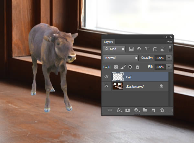Screen dimensions: 194x143
Task: Lock position move icon
Action: pyautogui.click(x=130, y=67)
